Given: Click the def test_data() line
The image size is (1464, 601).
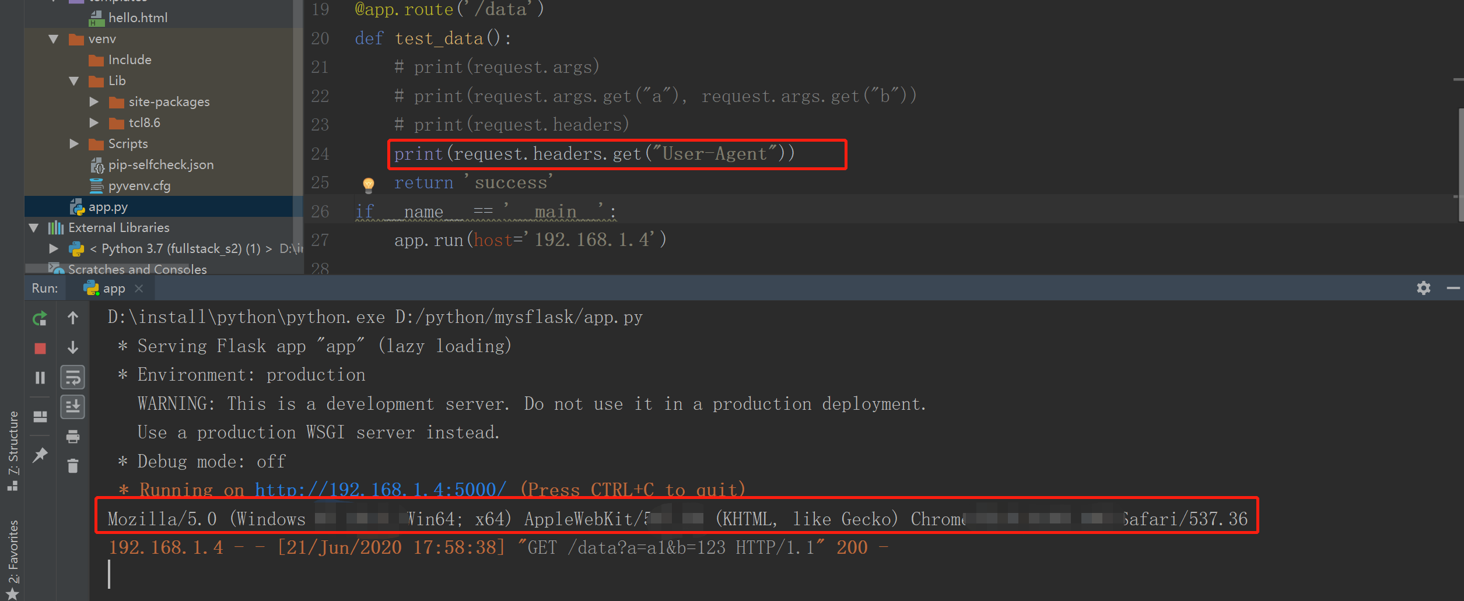Looking at the screenshot, I should [x=433, y=38].
